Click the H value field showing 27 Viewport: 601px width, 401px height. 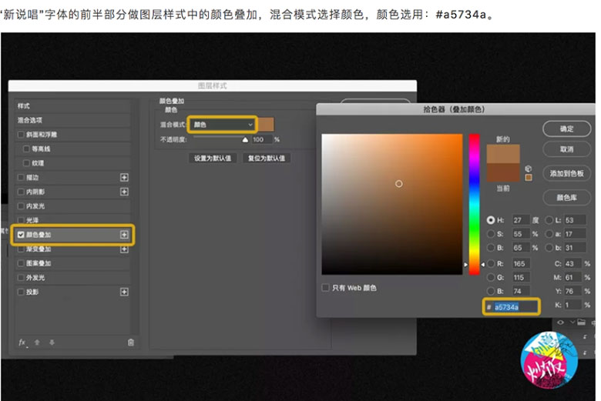(x=521, y=220)
